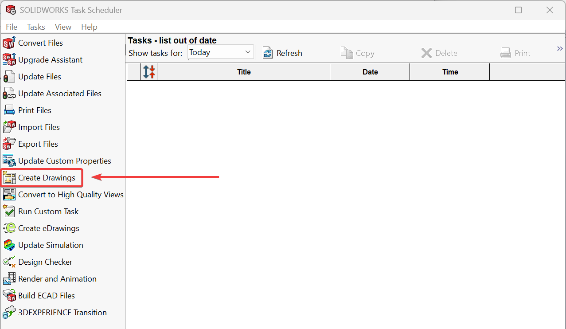This screenshot has width=566, height=329.
Task: Click the Convert to High Quality Views icon
Action: tap(9, 195)
